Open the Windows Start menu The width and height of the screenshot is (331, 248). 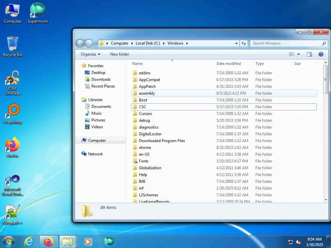coord(9,242)
